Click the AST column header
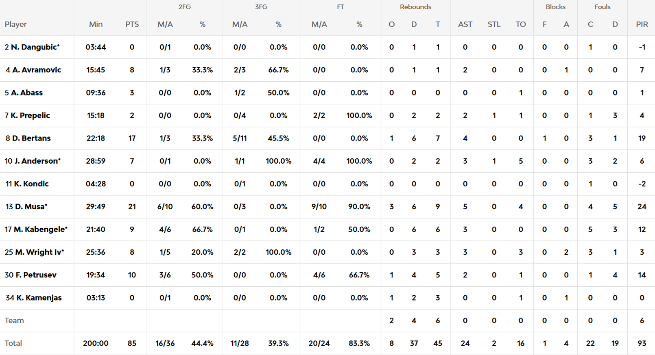 point(465,24)
